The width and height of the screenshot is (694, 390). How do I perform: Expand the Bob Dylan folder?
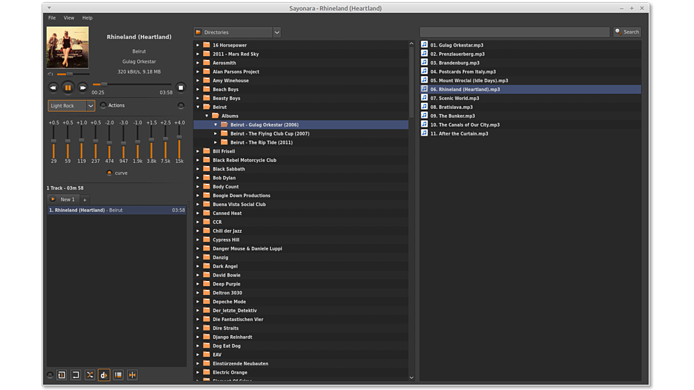point(198,178)
